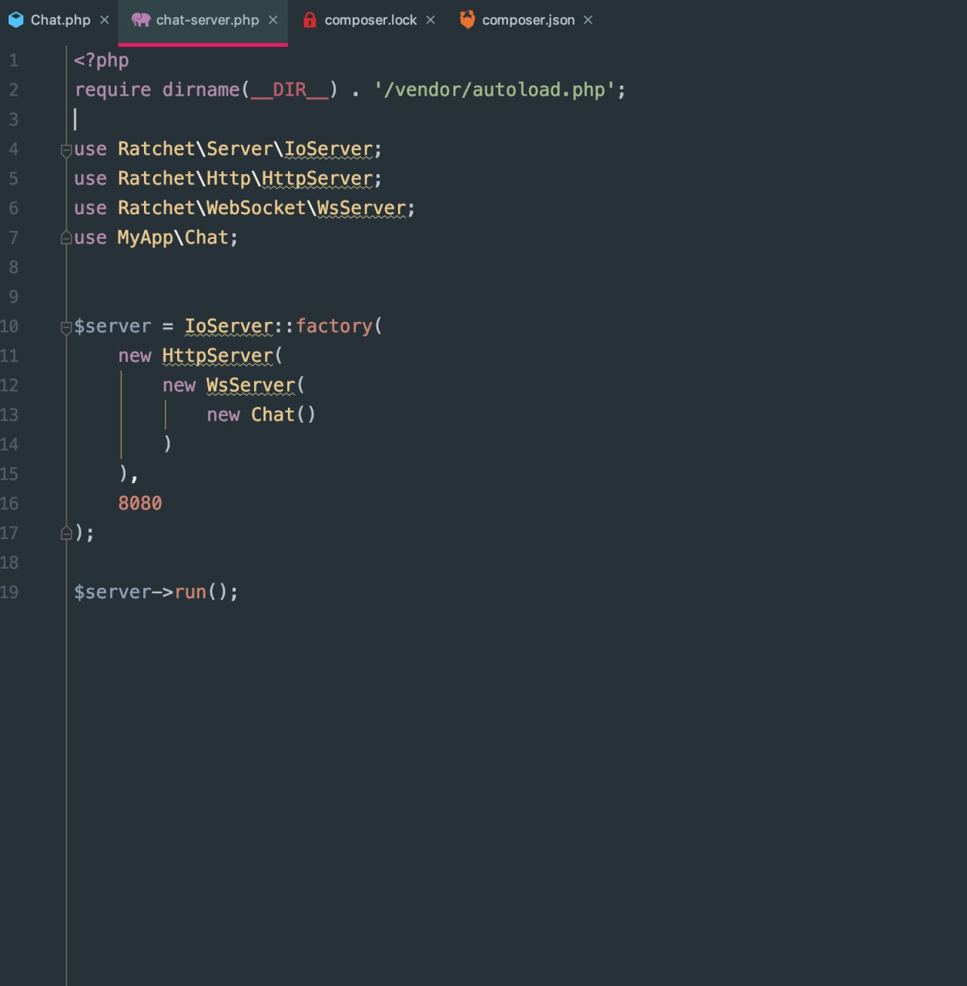This screenshot has width=967, height=986.
Task: Open the composer.json tab
Action: (528, 20)
